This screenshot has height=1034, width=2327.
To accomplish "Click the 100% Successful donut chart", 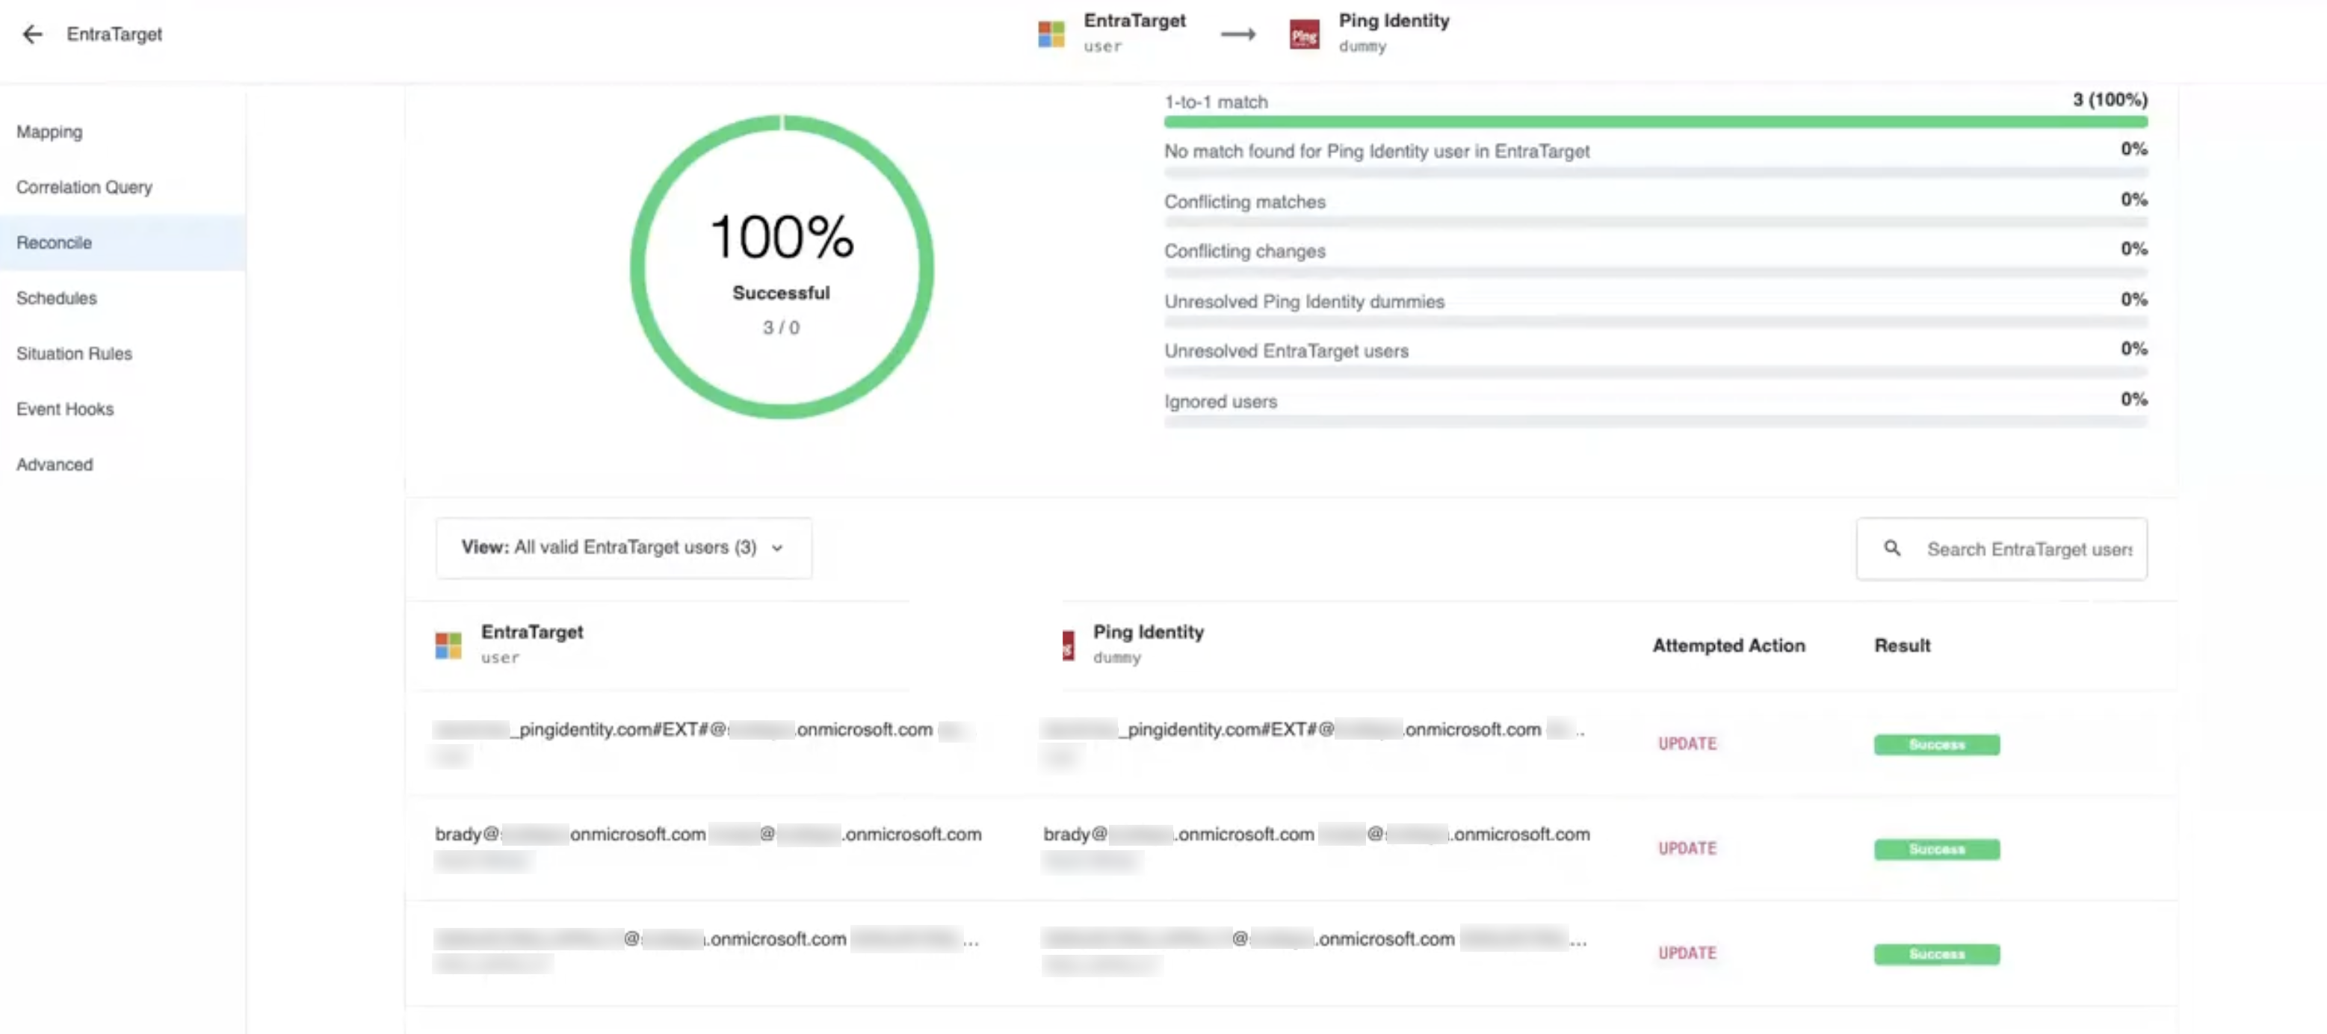I will (782, 267).
